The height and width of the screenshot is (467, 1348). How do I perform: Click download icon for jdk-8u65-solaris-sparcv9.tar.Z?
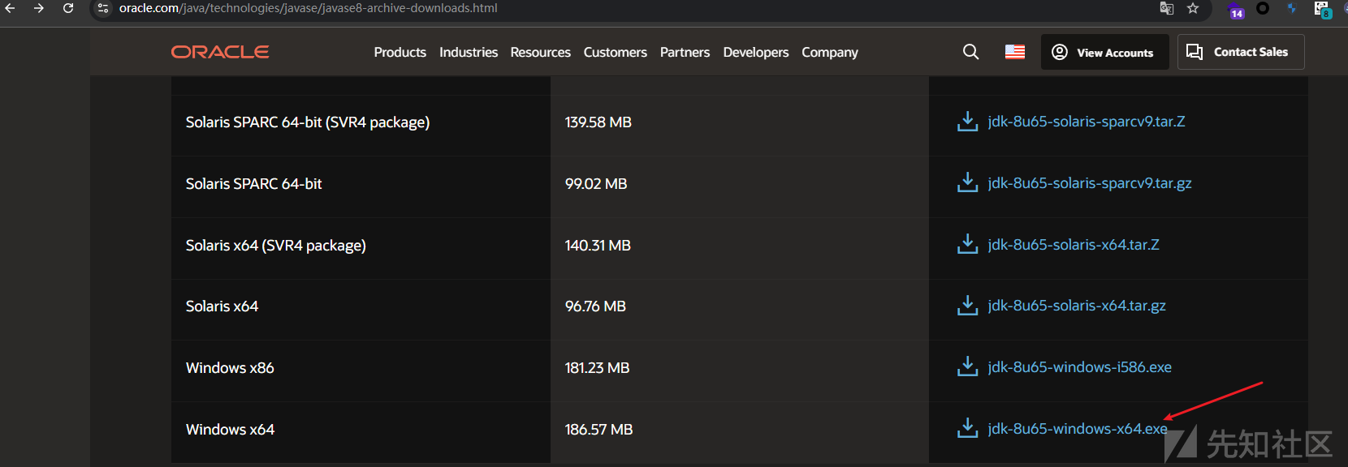click(x=967, y=122)
